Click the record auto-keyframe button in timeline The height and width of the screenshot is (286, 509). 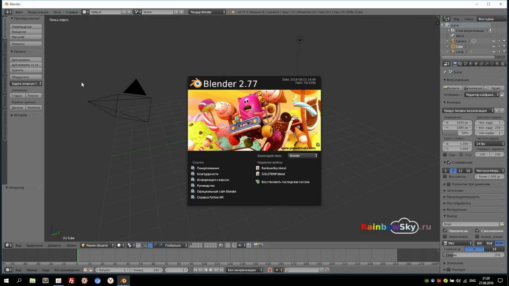coord(270,270)
